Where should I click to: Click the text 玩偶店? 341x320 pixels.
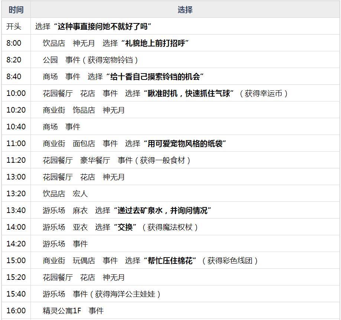84,261
